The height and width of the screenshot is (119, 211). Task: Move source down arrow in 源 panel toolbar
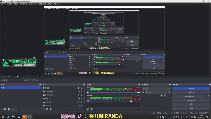58,109
